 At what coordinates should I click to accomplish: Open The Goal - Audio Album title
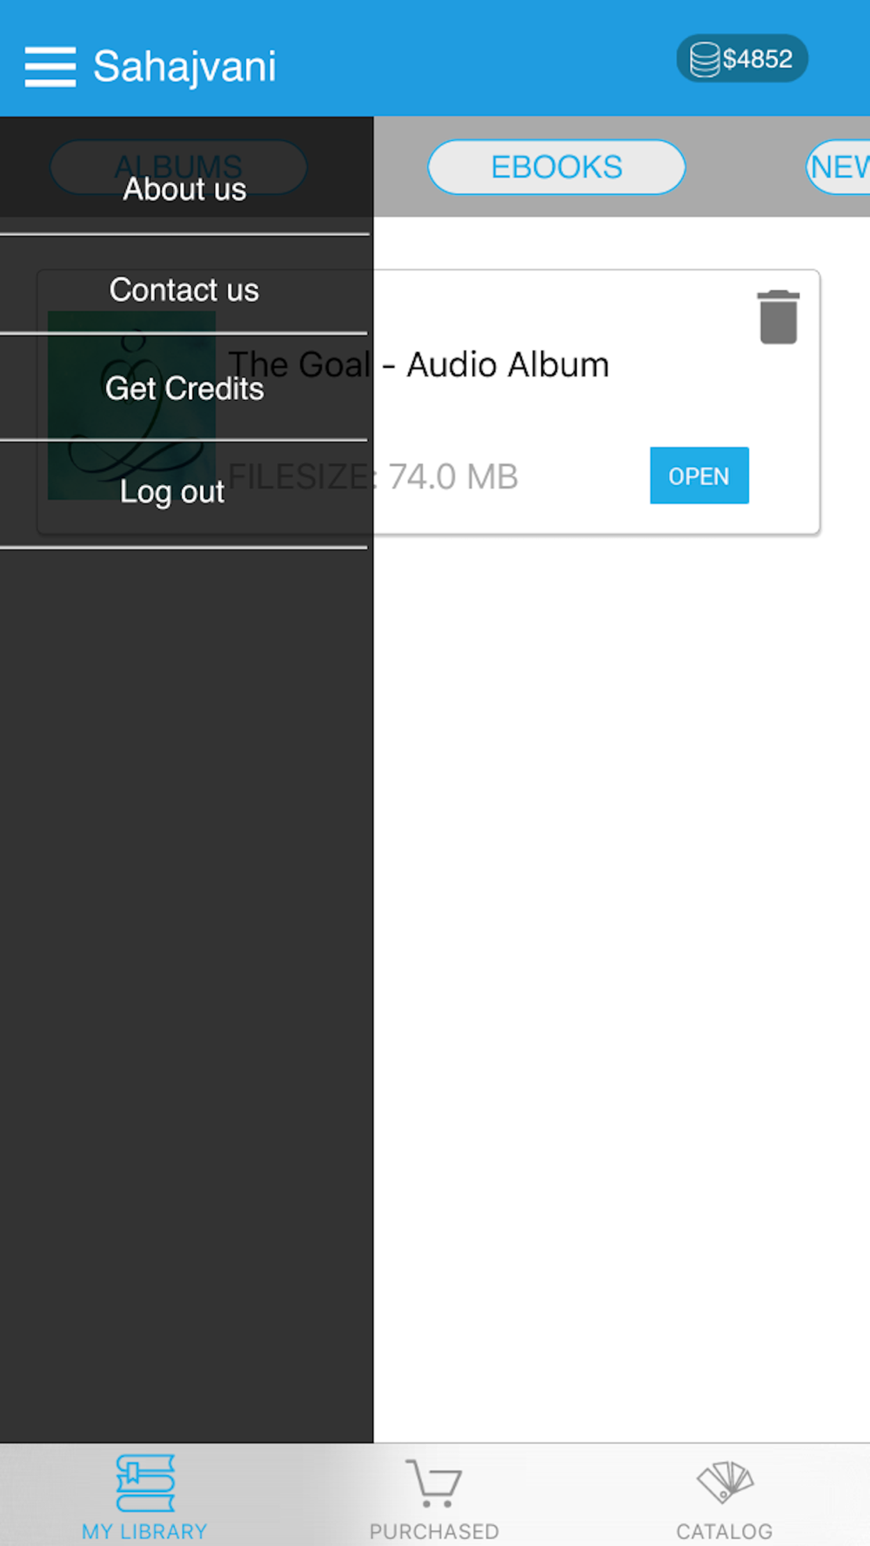(x=418, y=365)
